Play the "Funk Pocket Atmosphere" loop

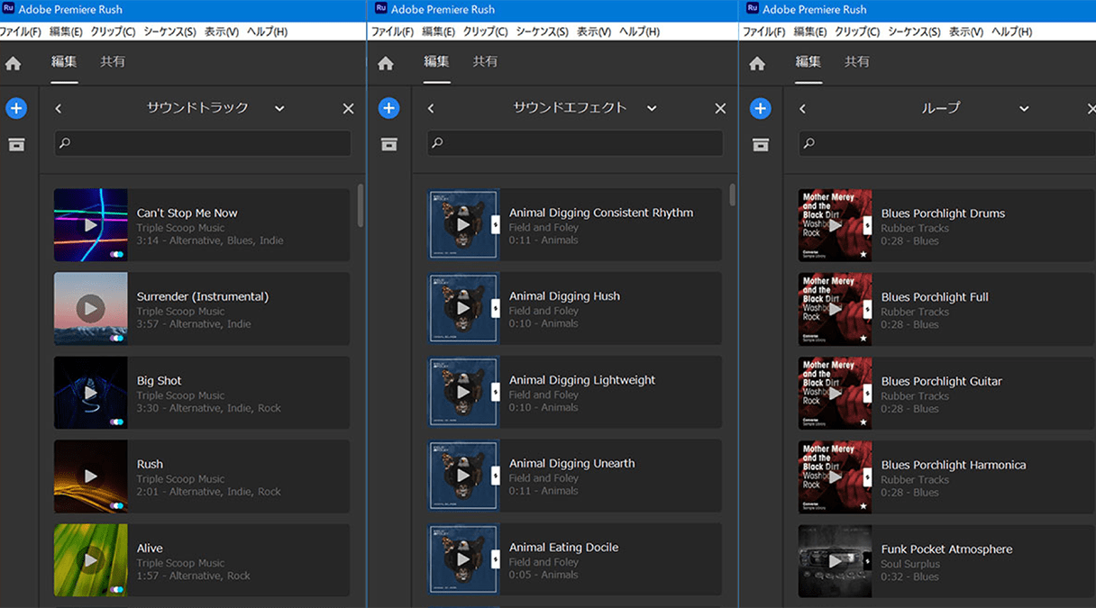point(834,560)
